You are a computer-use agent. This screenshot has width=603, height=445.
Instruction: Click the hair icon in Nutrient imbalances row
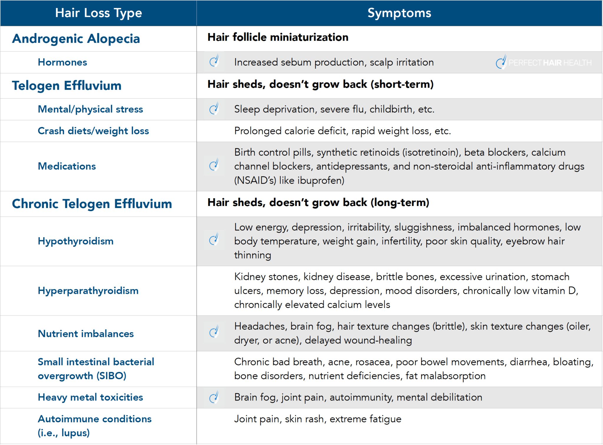pyautogui.click(x=214, y=332)
